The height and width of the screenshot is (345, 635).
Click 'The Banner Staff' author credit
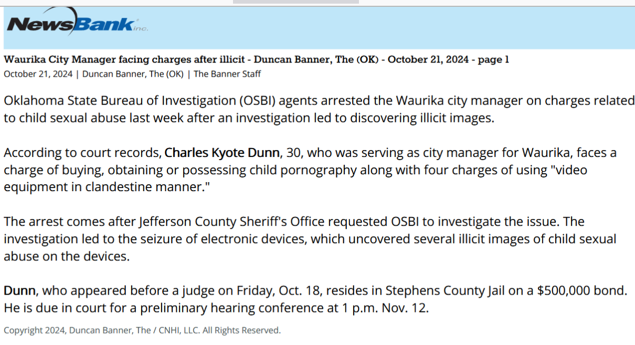click(227, 74)
